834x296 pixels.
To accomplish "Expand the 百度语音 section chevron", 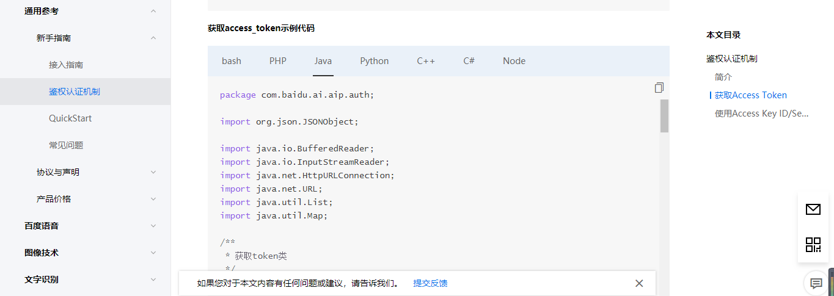I will pyautogui.click(x=153, y=226).
